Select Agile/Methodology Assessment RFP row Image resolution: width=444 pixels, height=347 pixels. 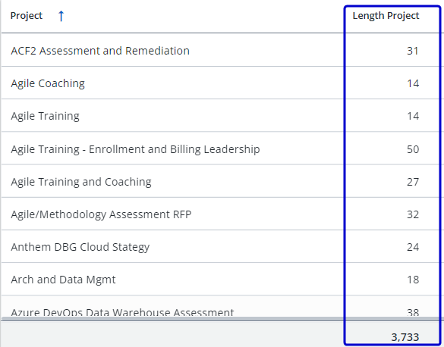coord(222,214)
